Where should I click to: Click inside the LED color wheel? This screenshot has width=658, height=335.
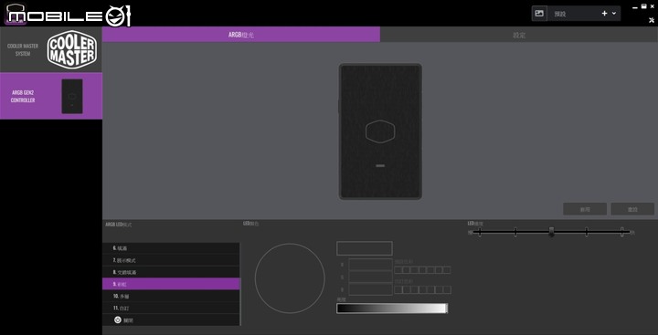pos(290,278)
